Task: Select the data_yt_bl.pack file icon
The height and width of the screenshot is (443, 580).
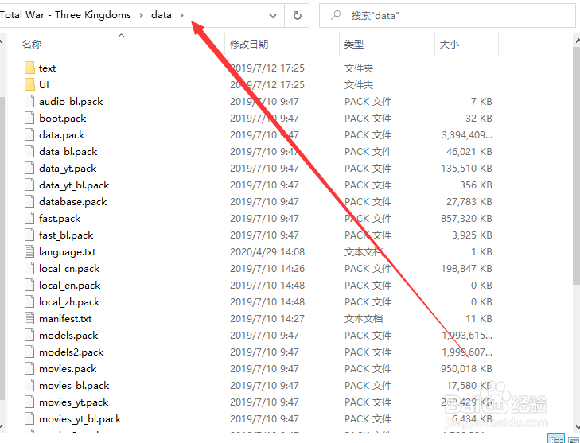Action: coord(29,185)
